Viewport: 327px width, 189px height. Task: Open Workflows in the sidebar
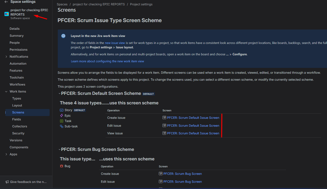pyautogui.click(x=19, y=84)
